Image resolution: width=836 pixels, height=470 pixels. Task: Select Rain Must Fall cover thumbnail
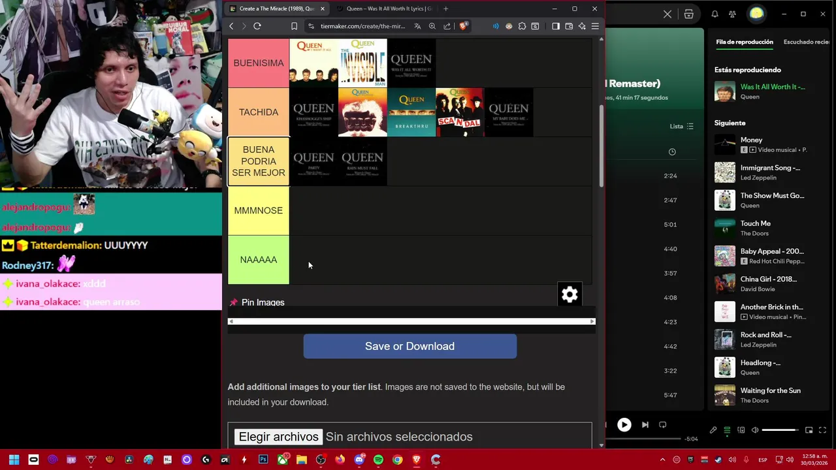(362, 161)
